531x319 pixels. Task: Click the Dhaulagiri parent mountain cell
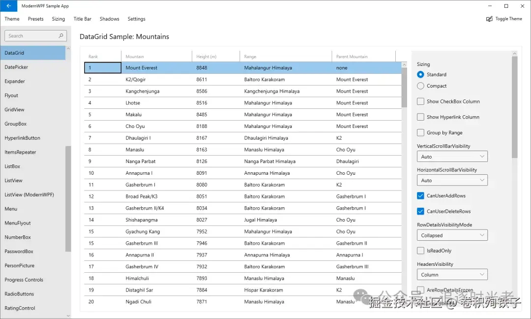[x=364, y=161]
